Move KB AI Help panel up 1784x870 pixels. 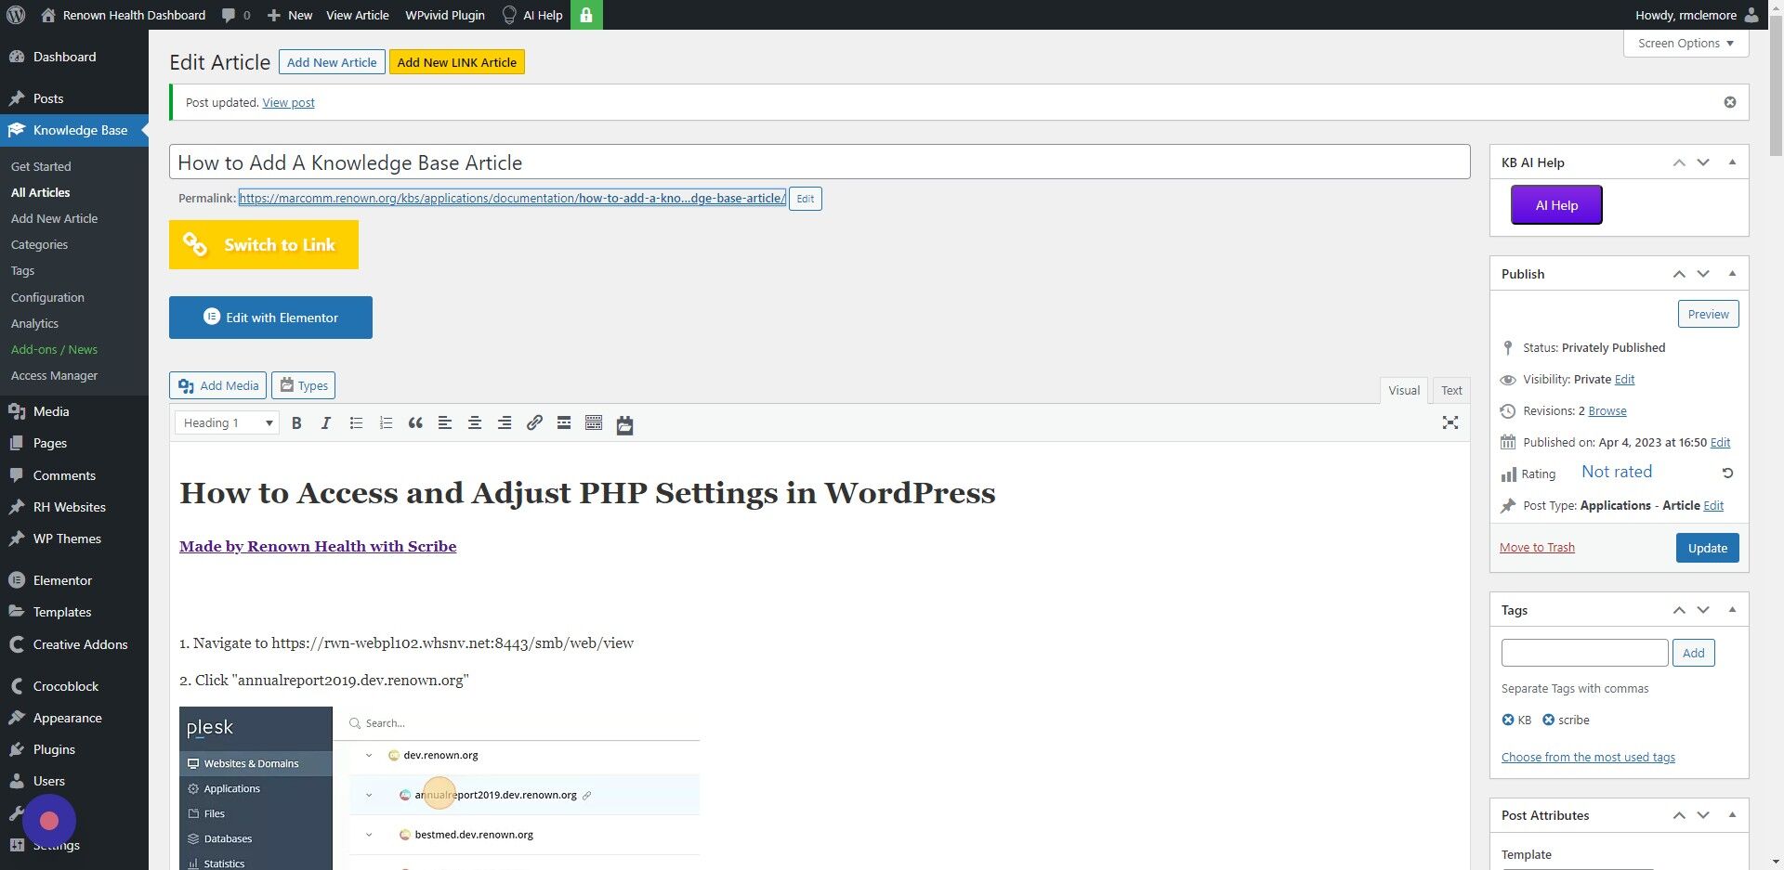click(1679, 162)
